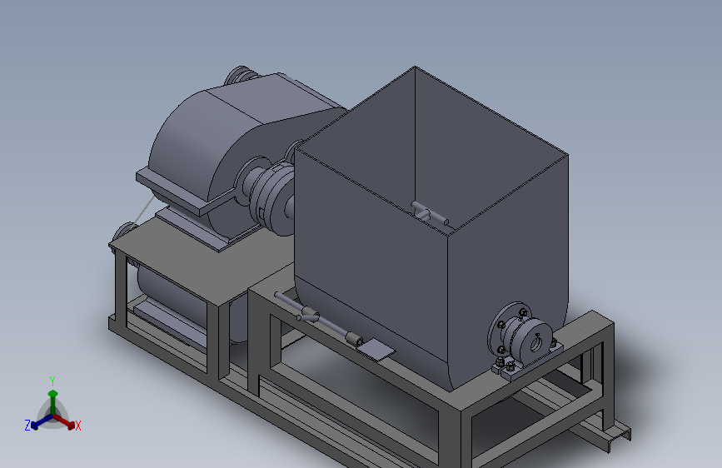The width and height of the screenshot is (722, 468).
Task: Select the lever rod on the frame front
Action: pos(318,319)
